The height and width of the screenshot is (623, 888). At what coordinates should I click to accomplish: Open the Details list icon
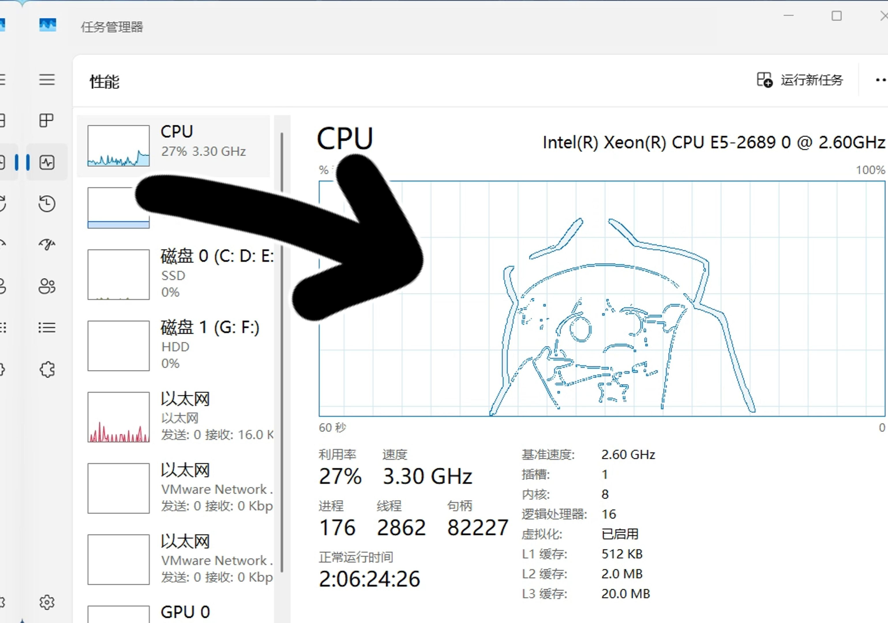[47, 328]
